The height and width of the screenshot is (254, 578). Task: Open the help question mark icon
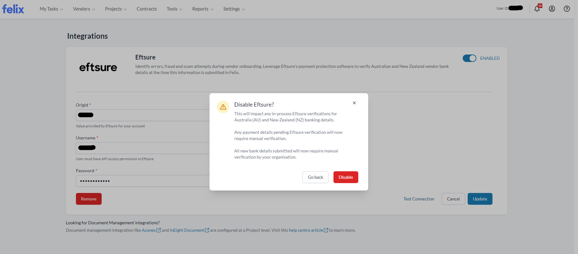click(x=567, y=9)
